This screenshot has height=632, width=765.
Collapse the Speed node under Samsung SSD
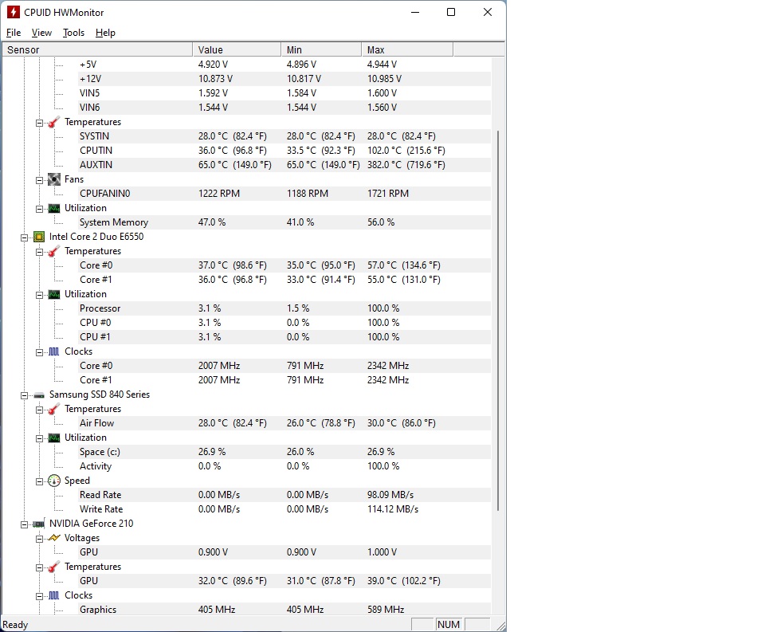pyautogui.click(x=39, y=481)
